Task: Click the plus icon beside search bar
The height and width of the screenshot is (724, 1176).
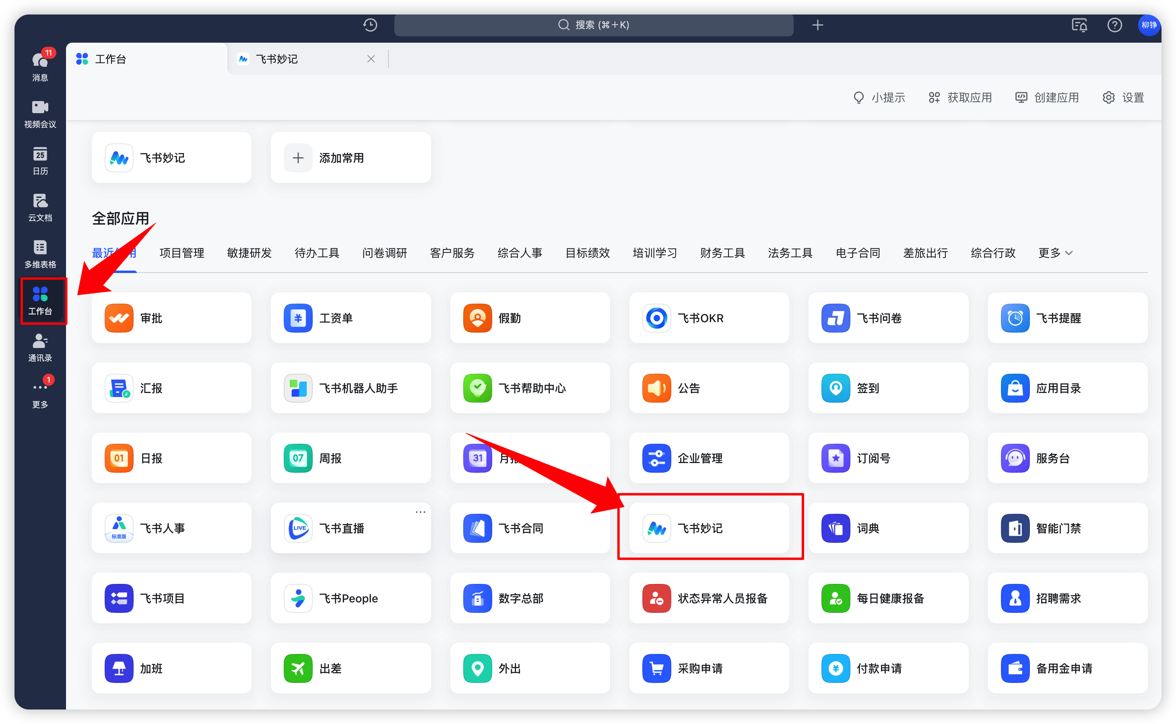Action: click(818, 25)
